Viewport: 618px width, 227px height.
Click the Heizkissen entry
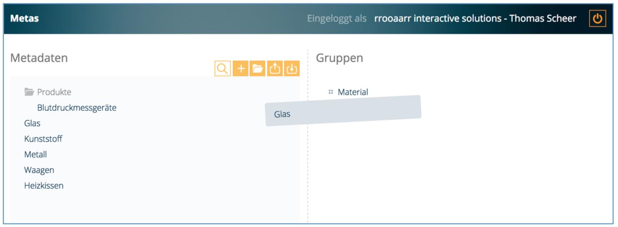pyautogui.click(x=44, y=185)
